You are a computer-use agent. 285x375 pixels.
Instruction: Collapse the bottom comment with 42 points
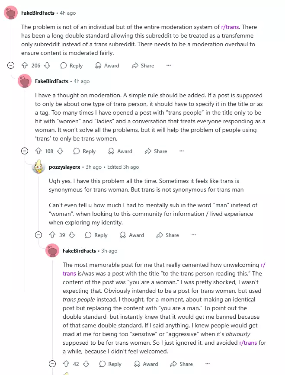pos(52,364)
